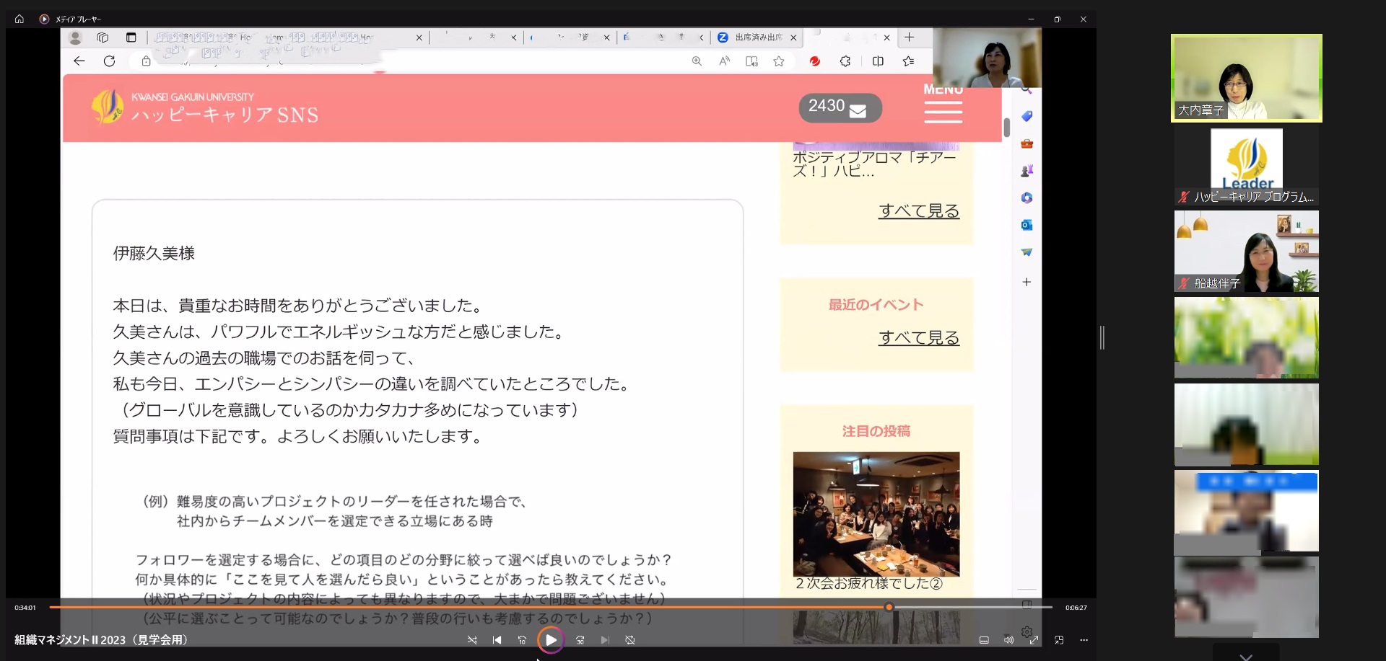
Task: Mute audio with the volume speaker icon
Action: 1008,640
